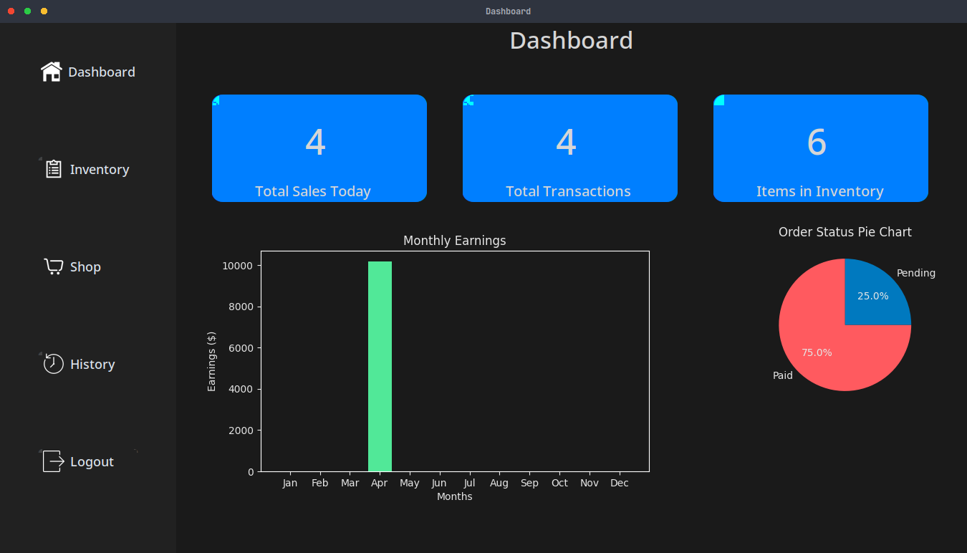Click the Apr month axis label

(x=380, y=484)
